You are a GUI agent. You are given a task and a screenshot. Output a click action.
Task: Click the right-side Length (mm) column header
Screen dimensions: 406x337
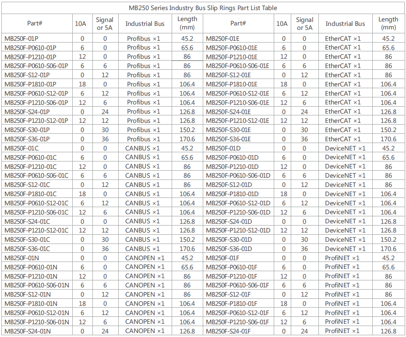[x=388, y=23]
